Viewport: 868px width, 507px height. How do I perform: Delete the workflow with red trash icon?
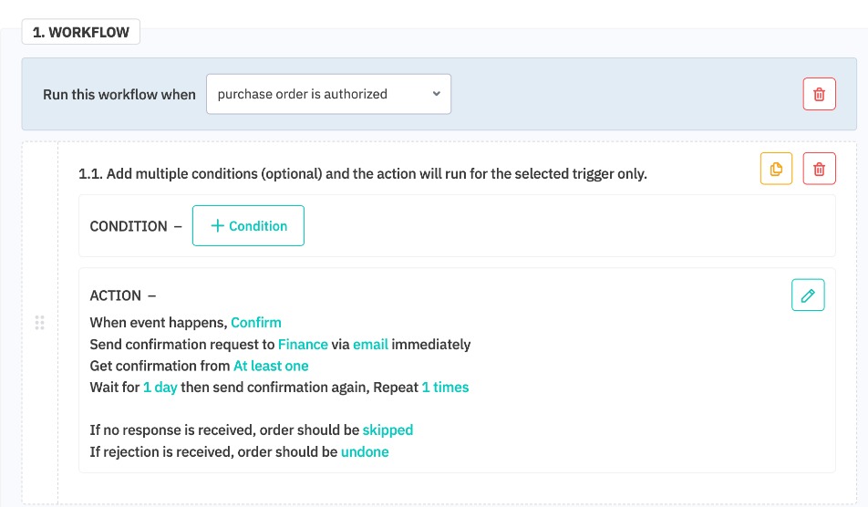819,94
